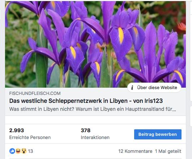This screenshot has height=159, width=192.
Task: Open the Über diese Website info pill
Action: pos(154,88)
